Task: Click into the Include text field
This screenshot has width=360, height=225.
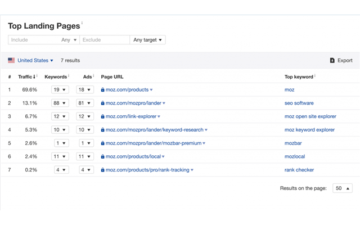Action: click(33, 40)
